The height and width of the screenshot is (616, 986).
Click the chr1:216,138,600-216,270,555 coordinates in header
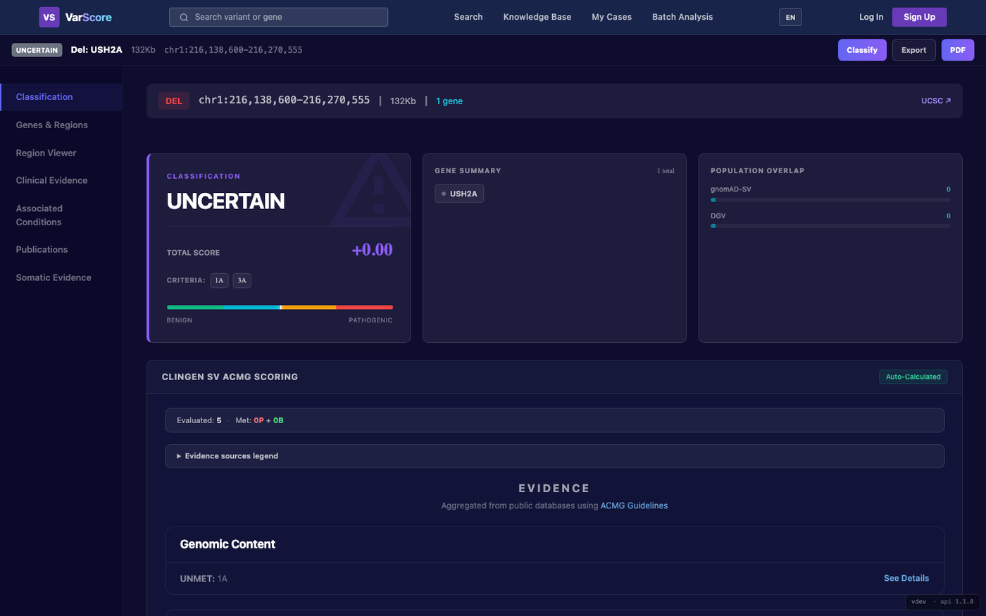click(233, 50)
